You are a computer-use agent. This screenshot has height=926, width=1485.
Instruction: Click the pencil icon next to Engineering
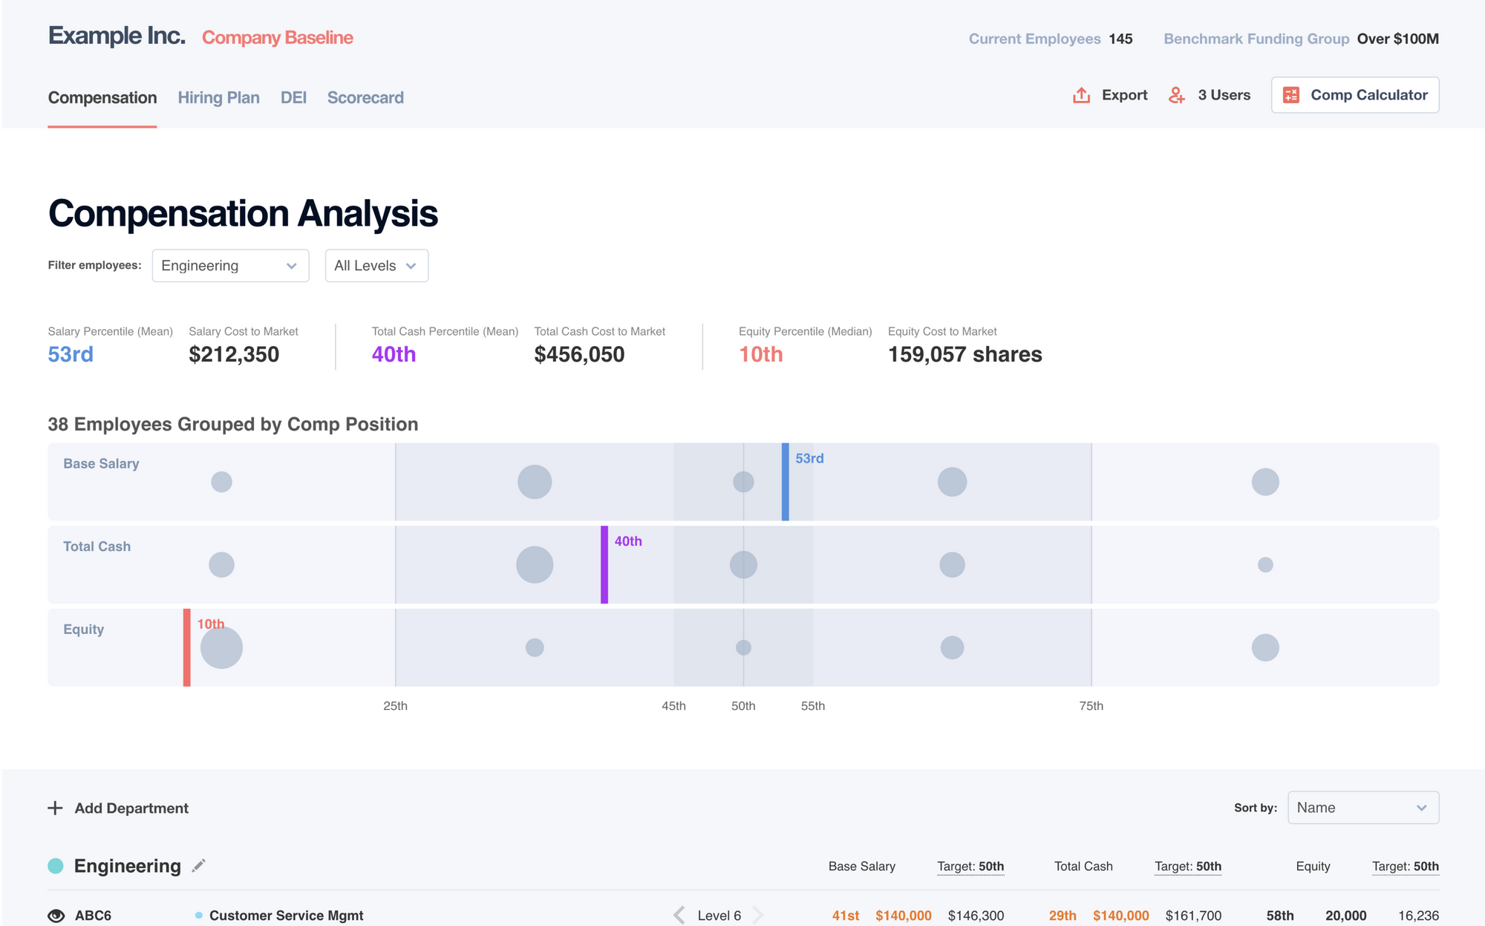coord(198,866)
